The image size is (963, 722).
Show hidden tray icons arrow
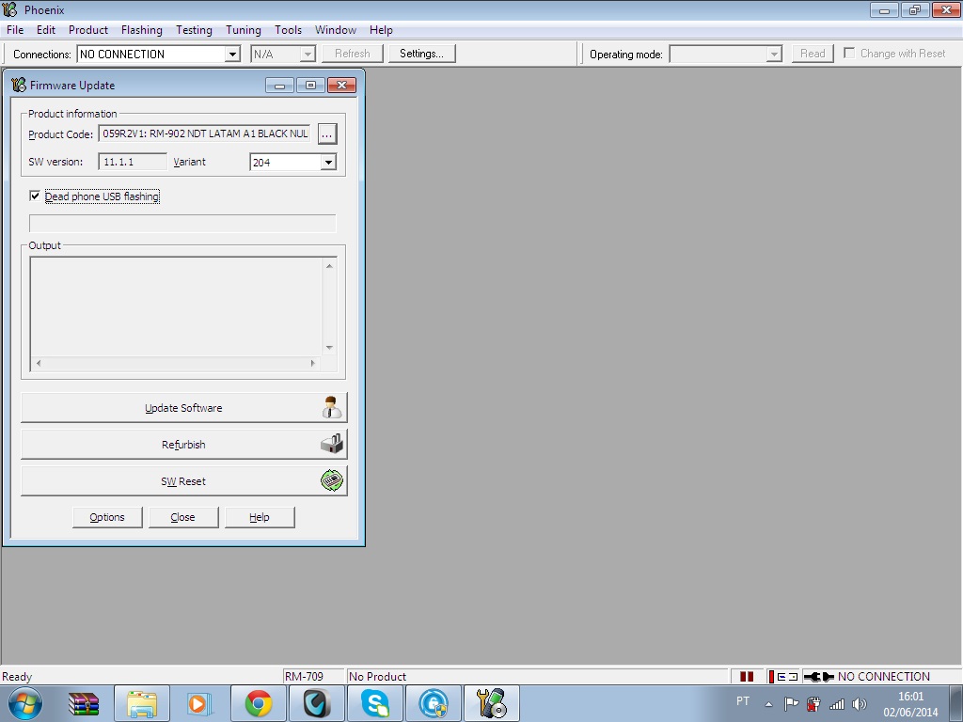[768, 704]
